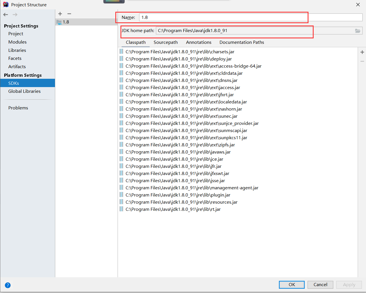366x293 pixels.
Task: Select the sunjce_provider.jar entry
Action: [192, 123]
